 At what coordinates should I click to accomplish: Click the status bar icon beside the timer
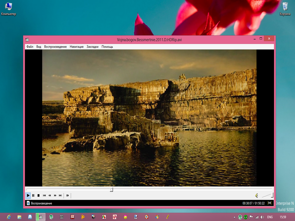tap(270, 203)
